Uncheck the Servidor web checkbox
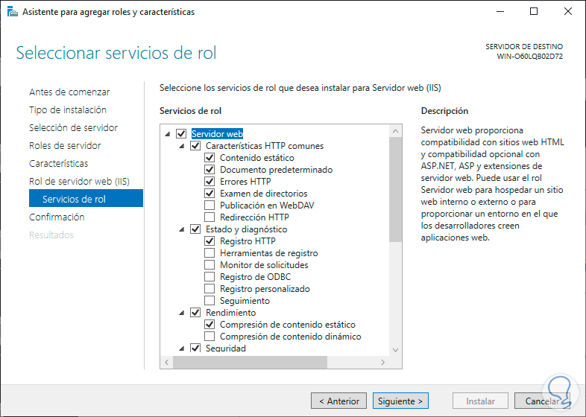The image size is (586, 417). coord(181,133)
